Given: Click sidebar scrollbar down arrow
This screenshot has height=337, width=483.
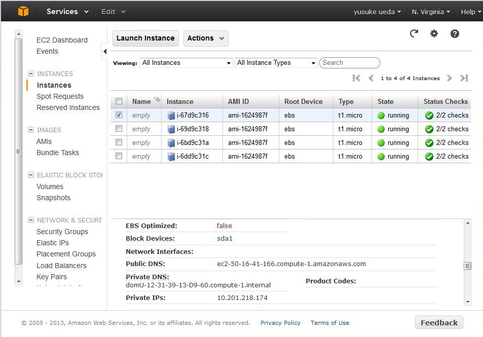Looking at the screenshot, I should pyautogui.click(x=19, y=282).
